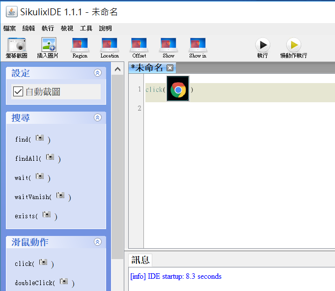Click the 螢幕截圖 camera screenshot icon
Viewport: 335px width, 291px height.
16,45
